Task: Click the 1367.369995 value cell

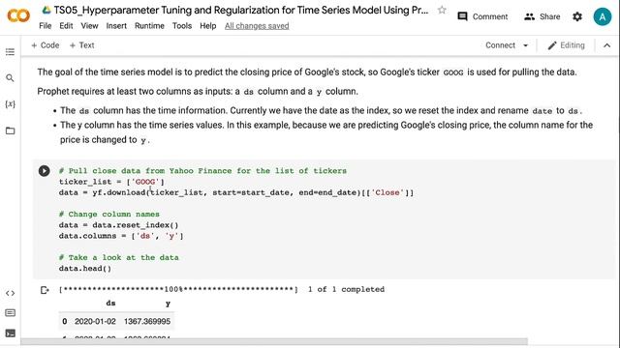Action: coord(147,321)
